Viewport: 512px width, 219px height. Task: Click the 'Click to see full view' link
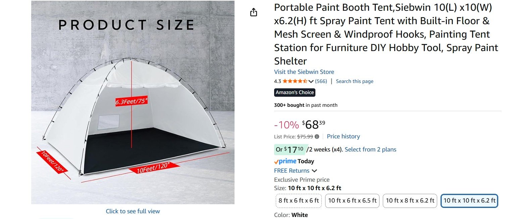(133, 211)
